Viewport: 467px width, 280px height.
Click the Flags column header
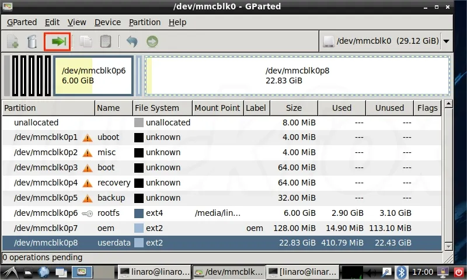[x=427, y=108]
